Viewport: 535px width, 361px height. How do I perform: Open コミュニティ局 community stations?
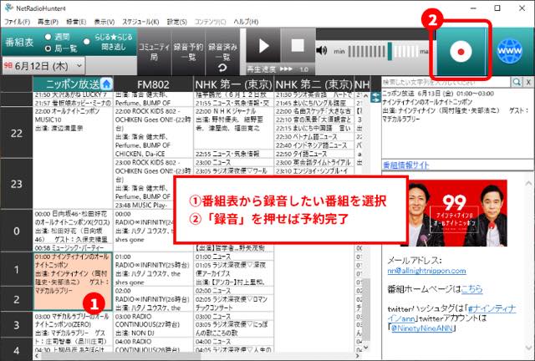point(154,52)
